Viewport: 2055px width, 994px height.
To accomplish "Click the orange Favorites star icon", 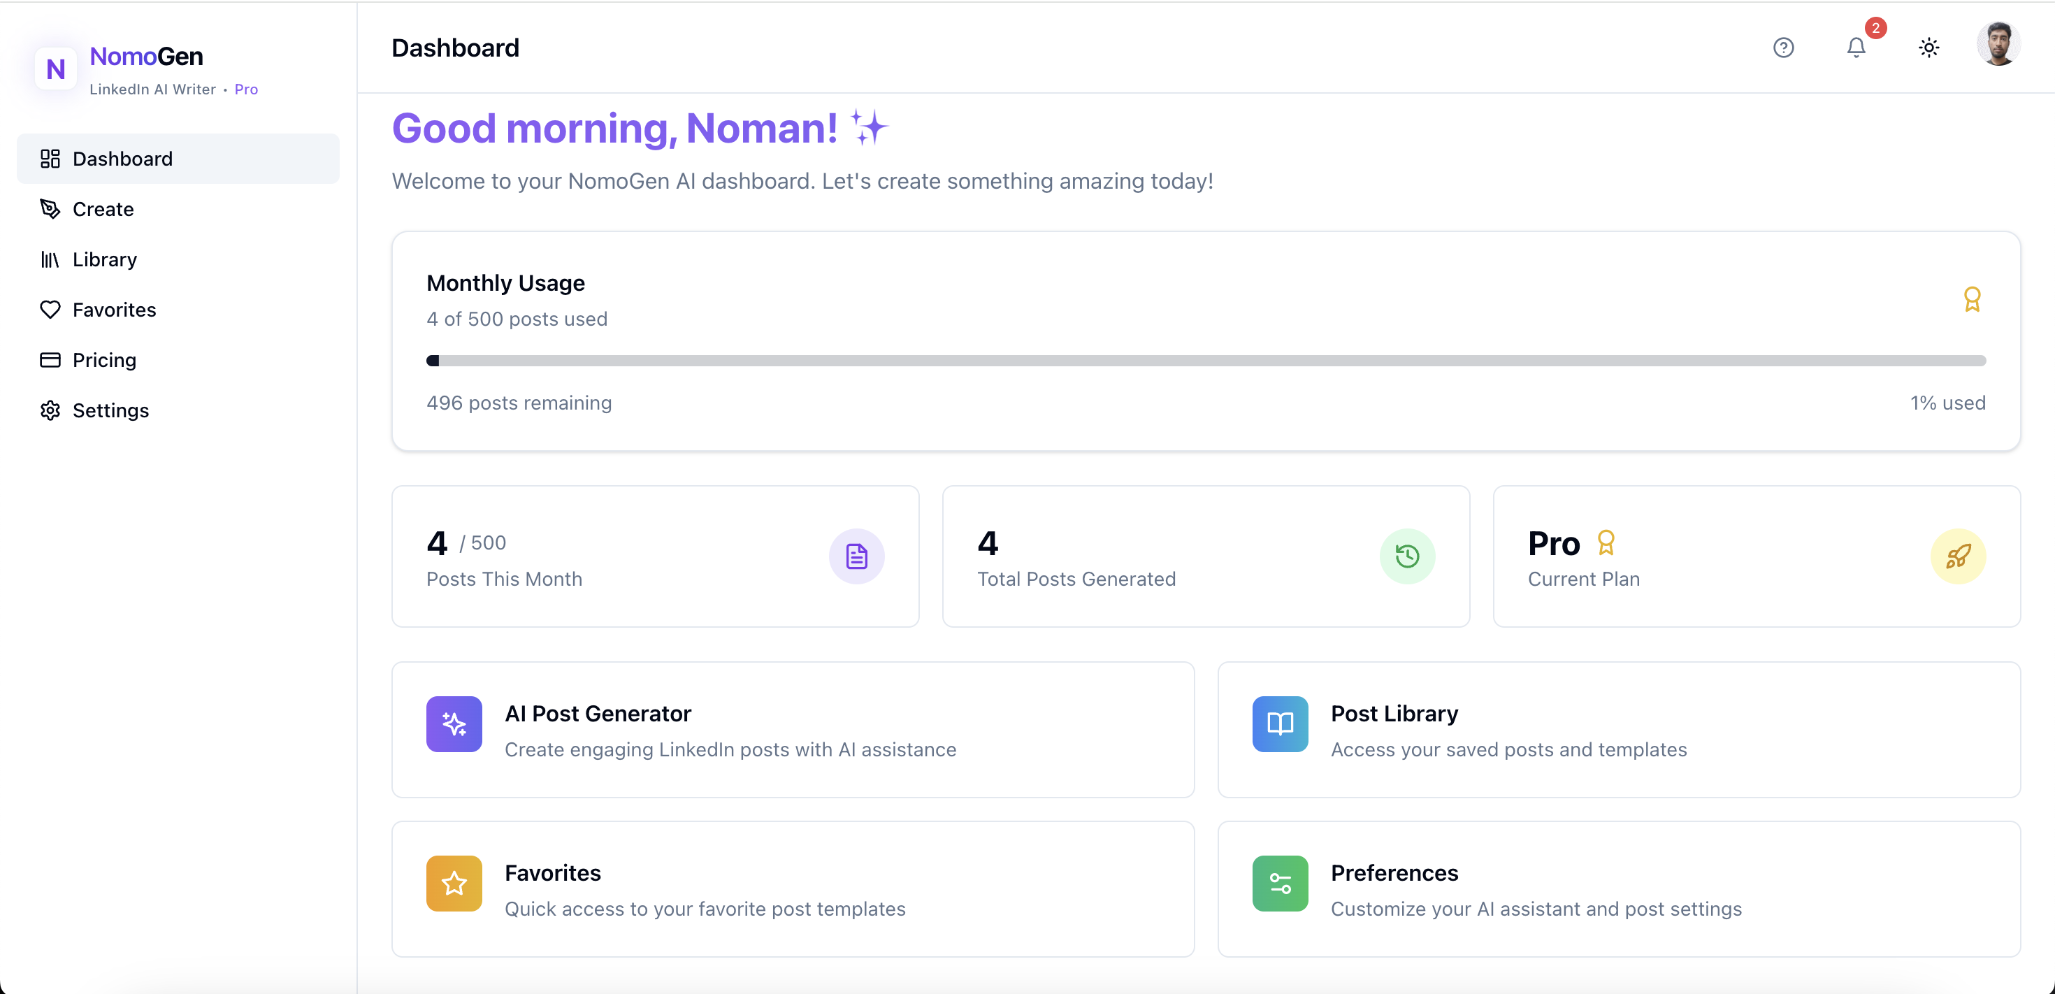I will point(454,883).
